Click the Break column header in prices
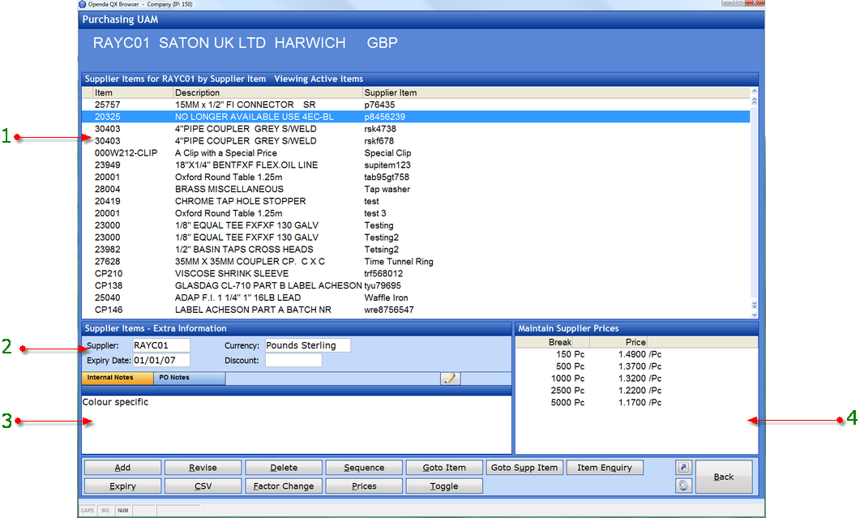 (x=545, y=342)
